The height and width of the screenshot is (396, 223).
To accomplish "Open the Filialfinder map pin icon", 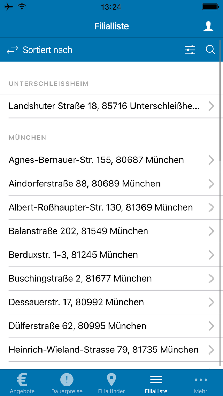I will point(111,378).
